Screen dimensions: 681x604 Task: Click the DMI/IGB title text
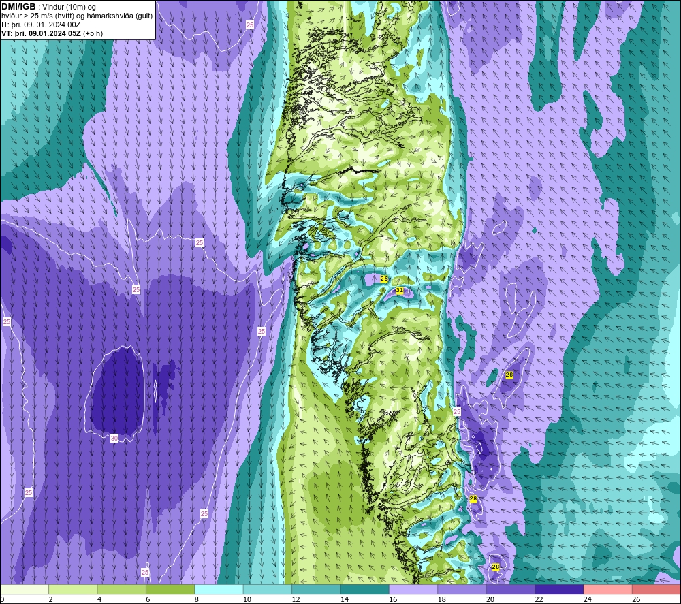tap(18, 7)
